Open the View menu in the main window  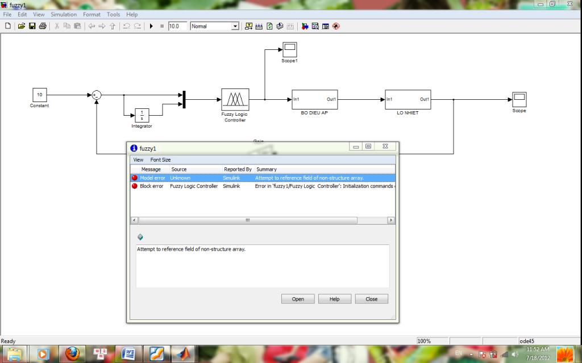pos(39,14)
